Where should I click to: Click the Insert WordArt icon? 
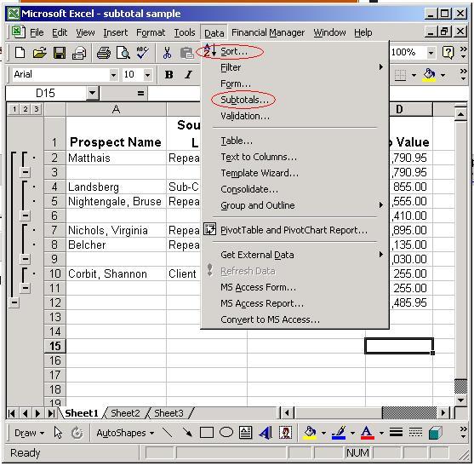(x=266, y=433)
